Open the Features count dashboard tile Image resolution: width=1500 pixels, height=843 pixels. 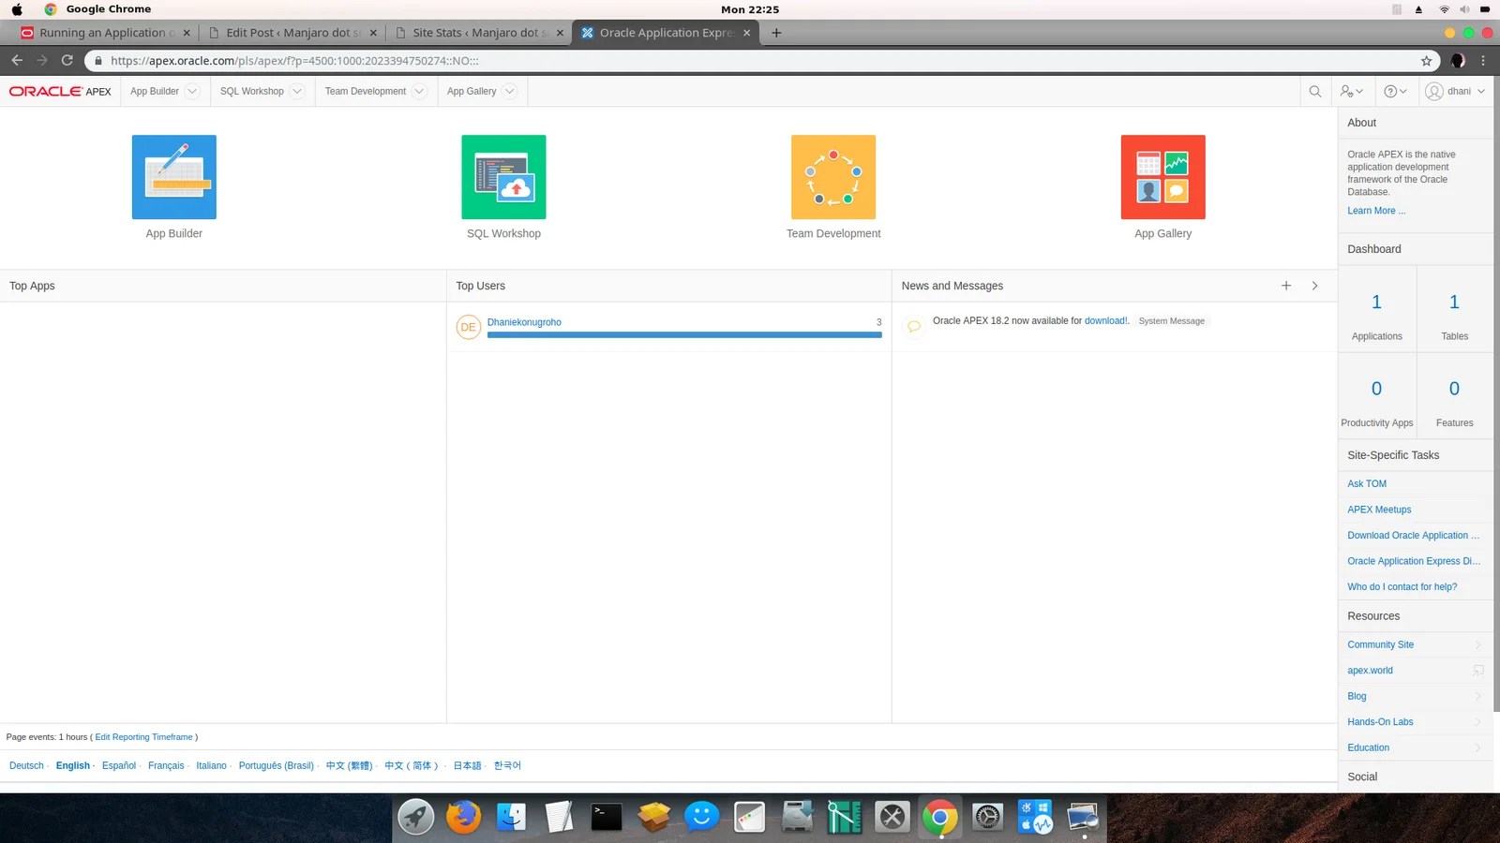click(1454, 395)
